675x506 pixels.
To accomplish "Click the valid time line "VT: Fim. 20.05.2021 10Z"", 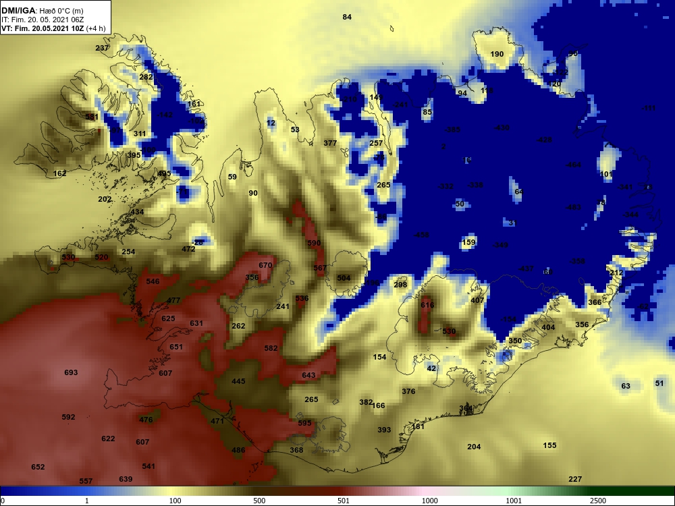I will click(43, 28).
